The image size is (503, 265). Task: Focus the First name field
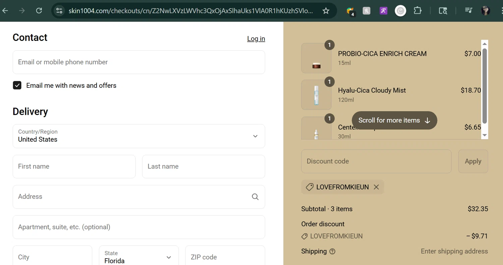74,167
